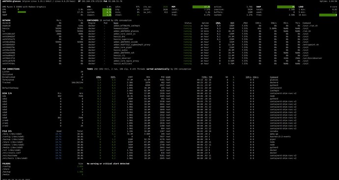Screen dimensions: 339x180
Task: Click the 15 min load bar
Action: coord(328,15)
